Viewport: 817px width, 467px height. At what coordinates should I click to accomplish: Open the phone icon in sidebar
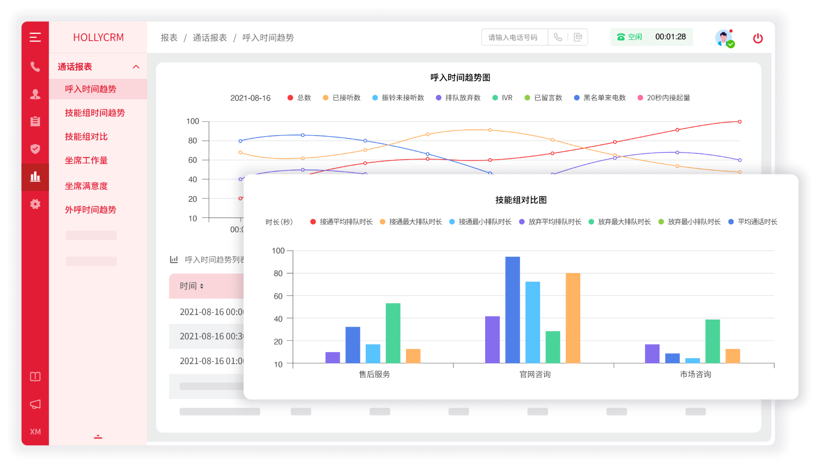(35, 67)
